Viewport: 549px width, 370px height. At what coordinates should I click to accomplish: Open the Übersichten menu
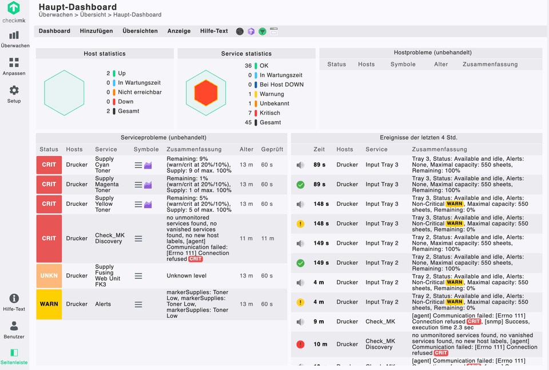(140, 31)
